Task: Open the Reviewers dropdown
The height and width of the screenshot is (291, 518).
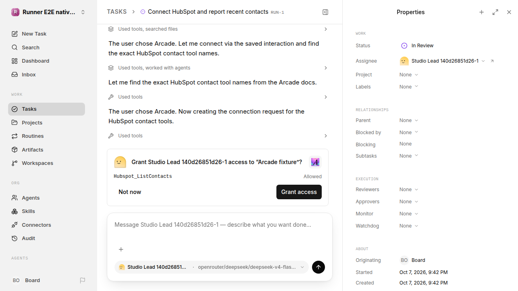Action: pos(409,190)
